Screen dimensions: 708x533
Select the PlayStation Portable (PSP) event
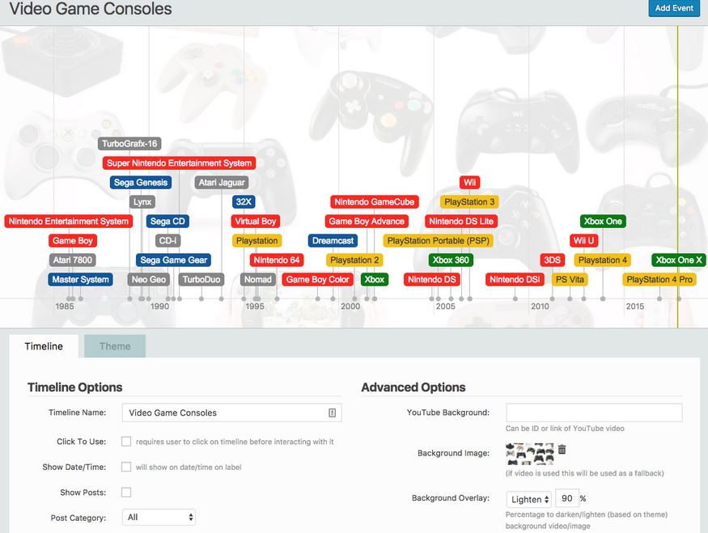(439, 240)
